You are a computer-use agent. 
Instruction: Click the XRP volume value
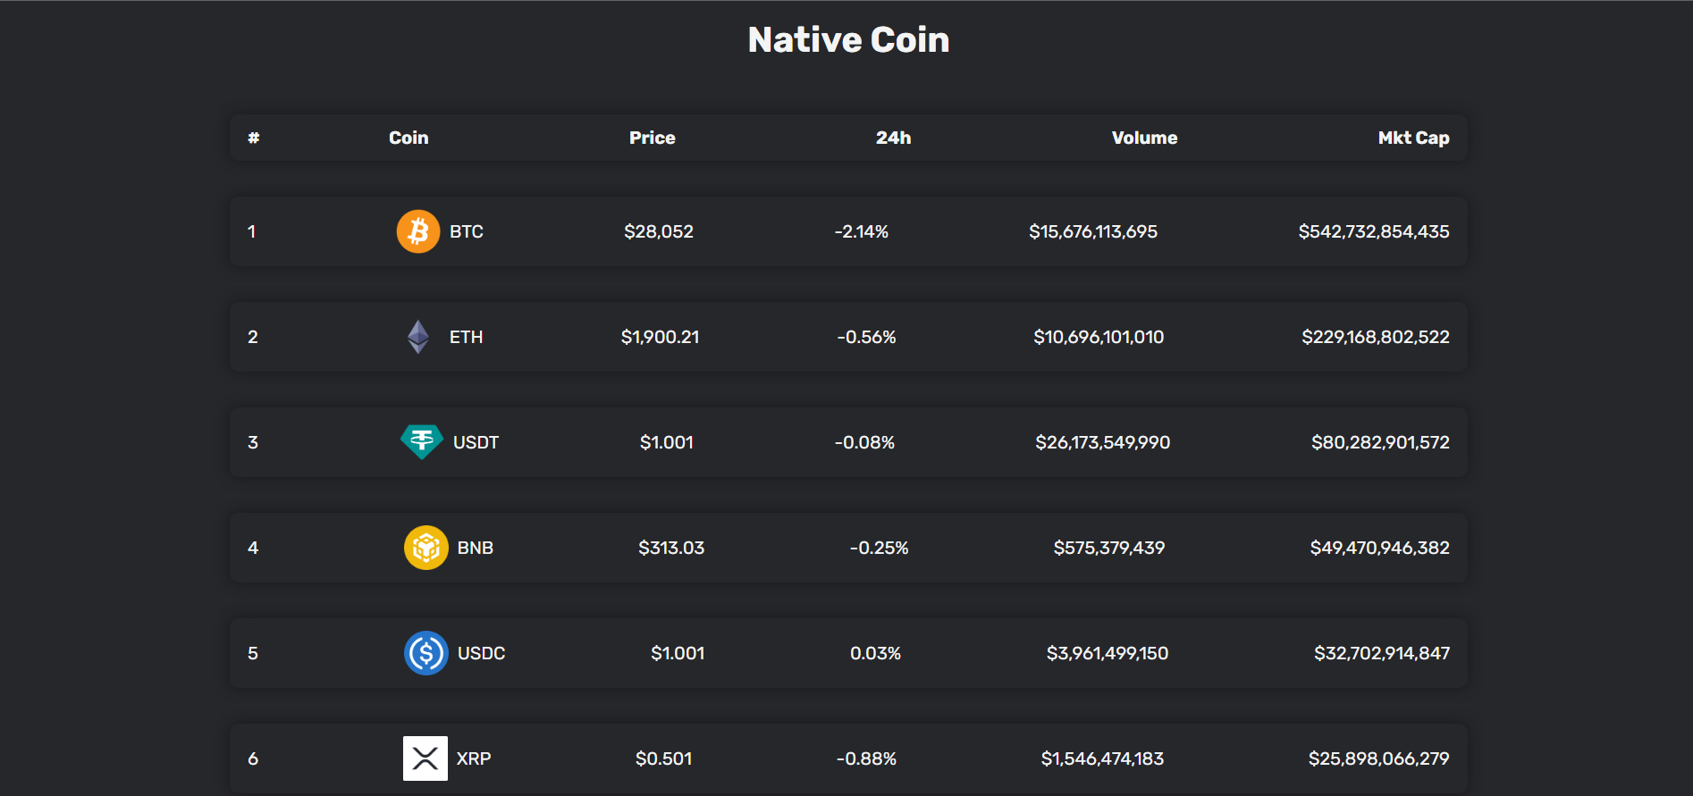click(x=1103, y=758)
